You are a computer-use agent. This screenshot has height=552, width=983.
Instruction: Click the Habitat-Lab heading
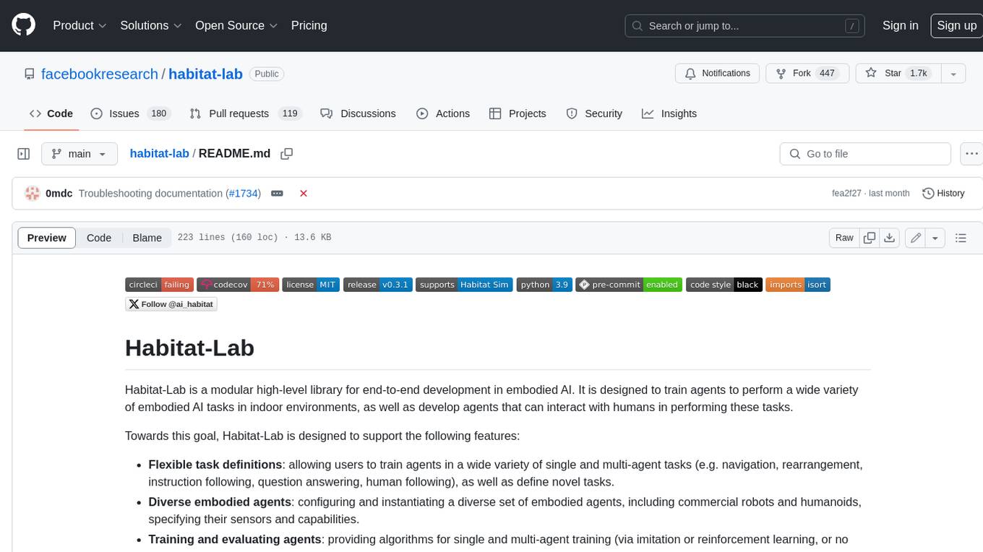(x=189, y=348)
